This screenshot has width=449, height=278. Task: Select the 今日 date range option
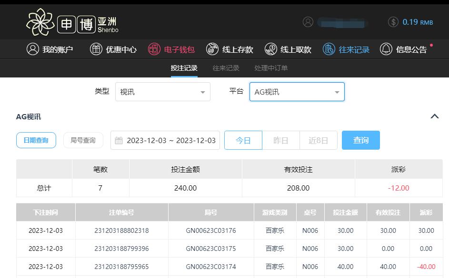pos(243,140)
